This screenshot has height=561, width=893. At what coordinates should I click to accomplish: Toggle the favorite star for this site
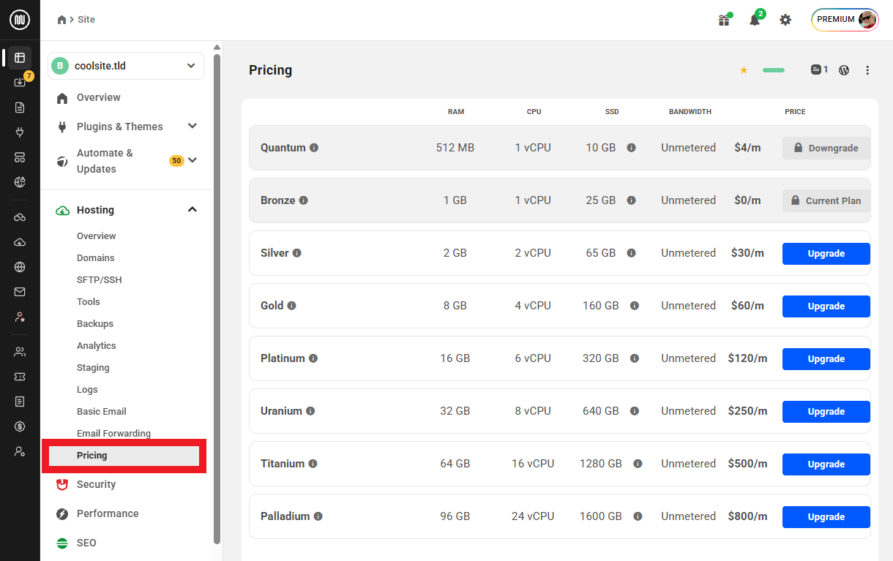click(744, 70)
